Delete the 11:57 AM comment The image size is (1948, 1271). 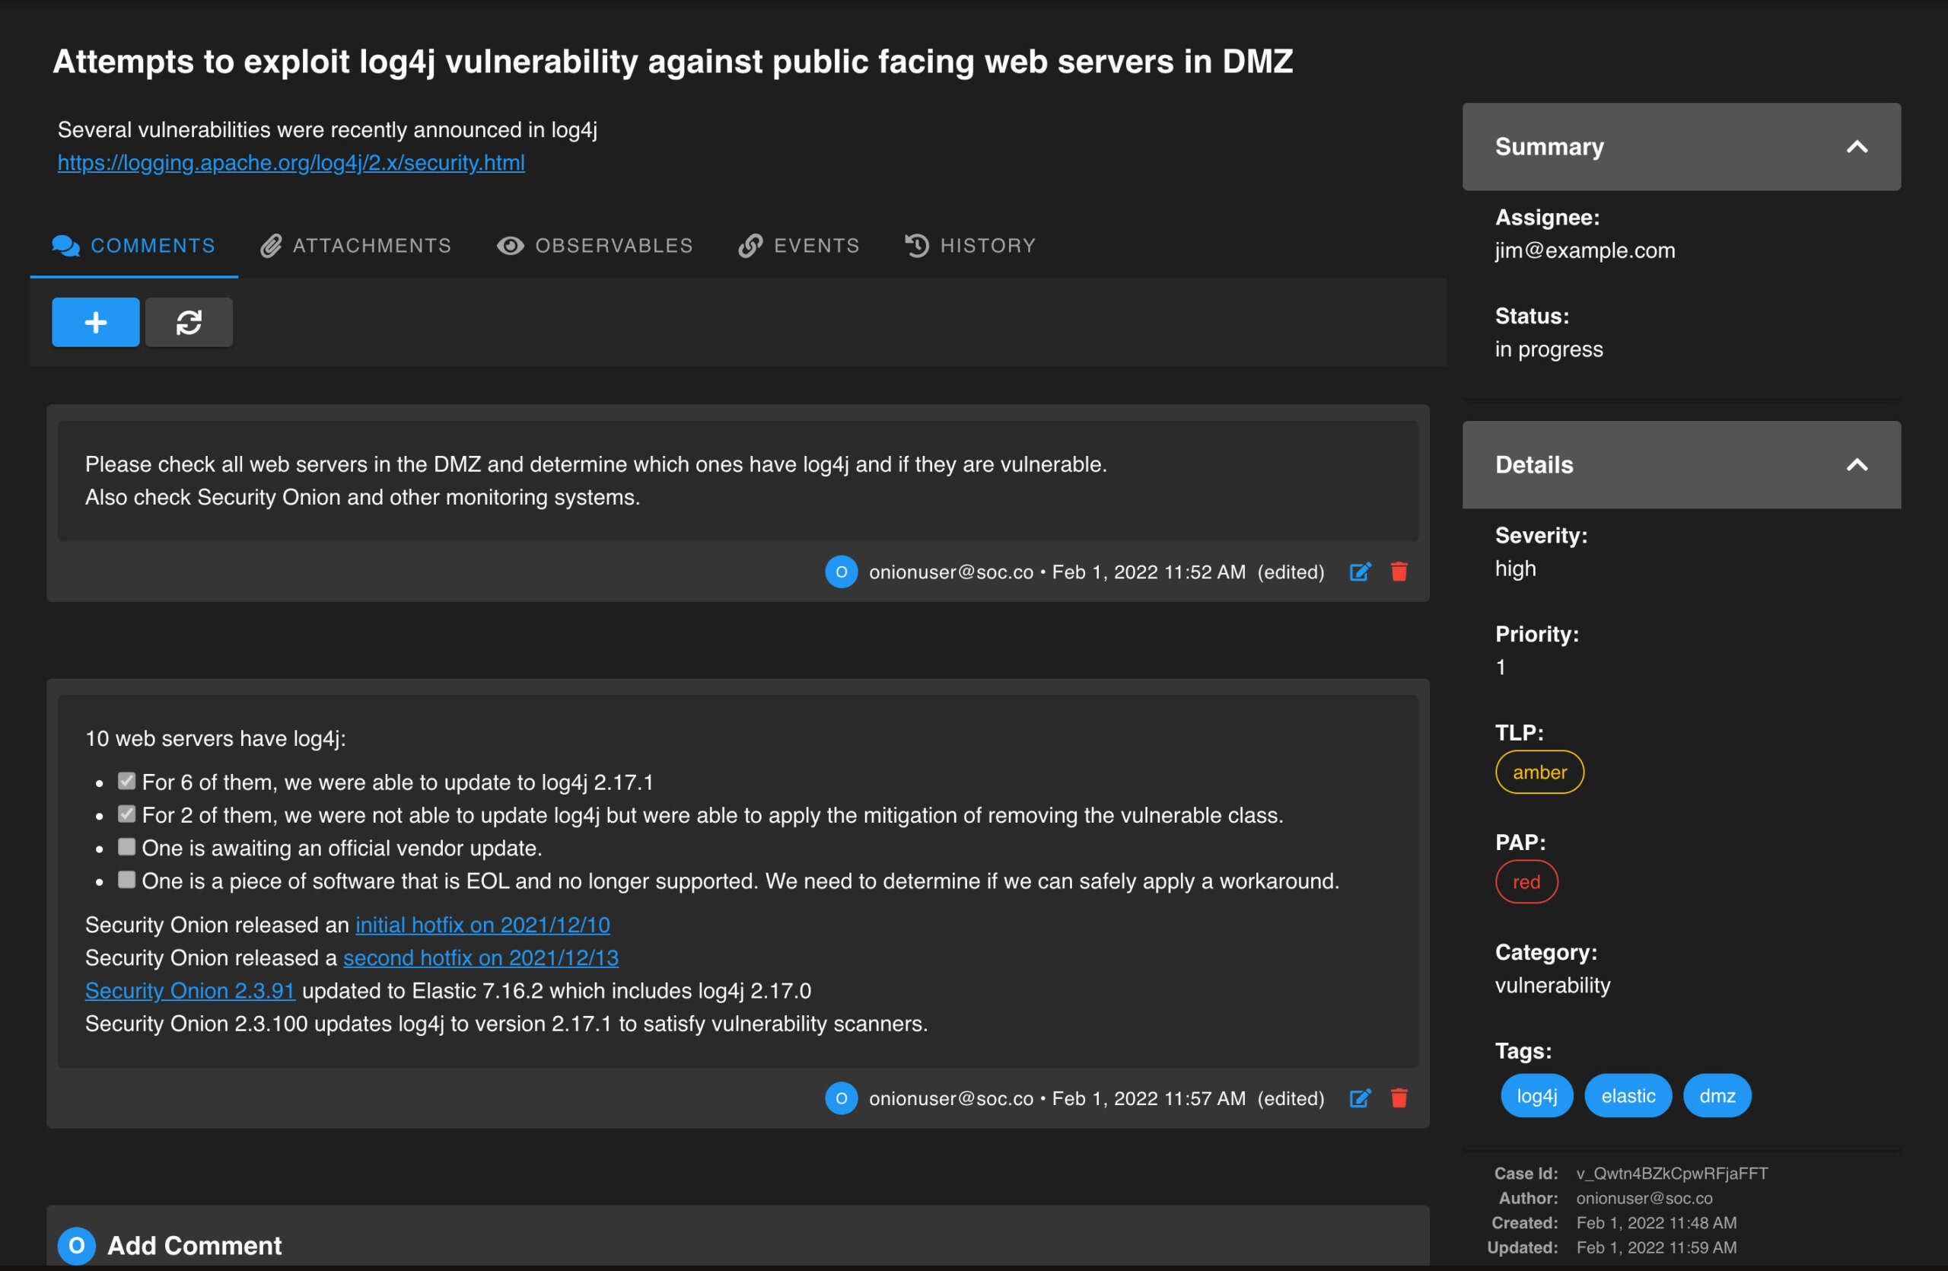pyautogui.click(x=1399, y=1097)
